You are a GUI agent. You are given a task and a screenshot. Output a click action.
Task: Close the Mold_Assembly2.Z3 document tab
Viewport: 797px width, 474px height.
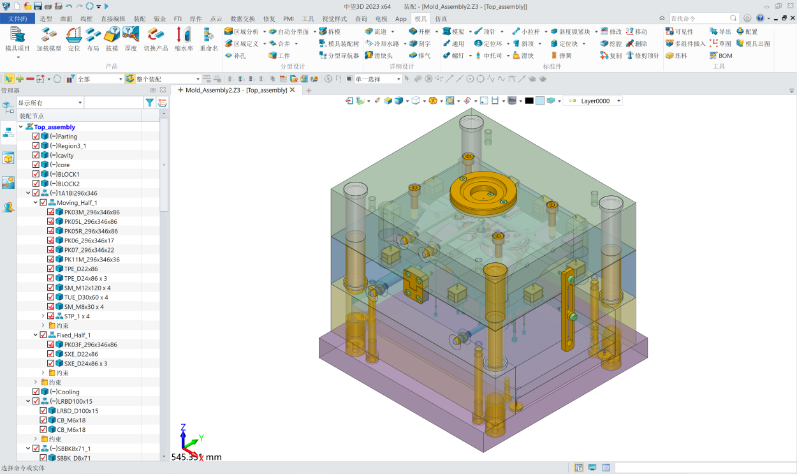click(x=293, y=90)
